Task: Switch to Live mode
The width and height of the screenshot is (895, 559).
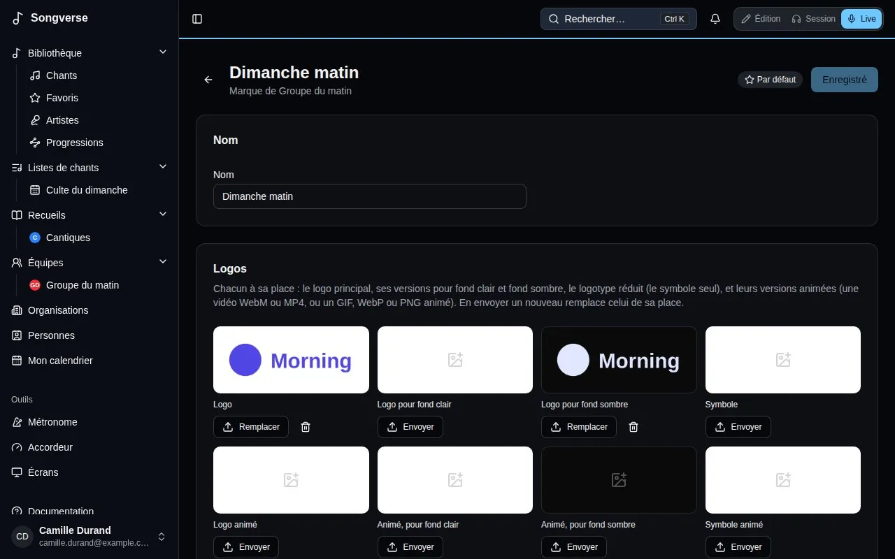Action: 861,19
